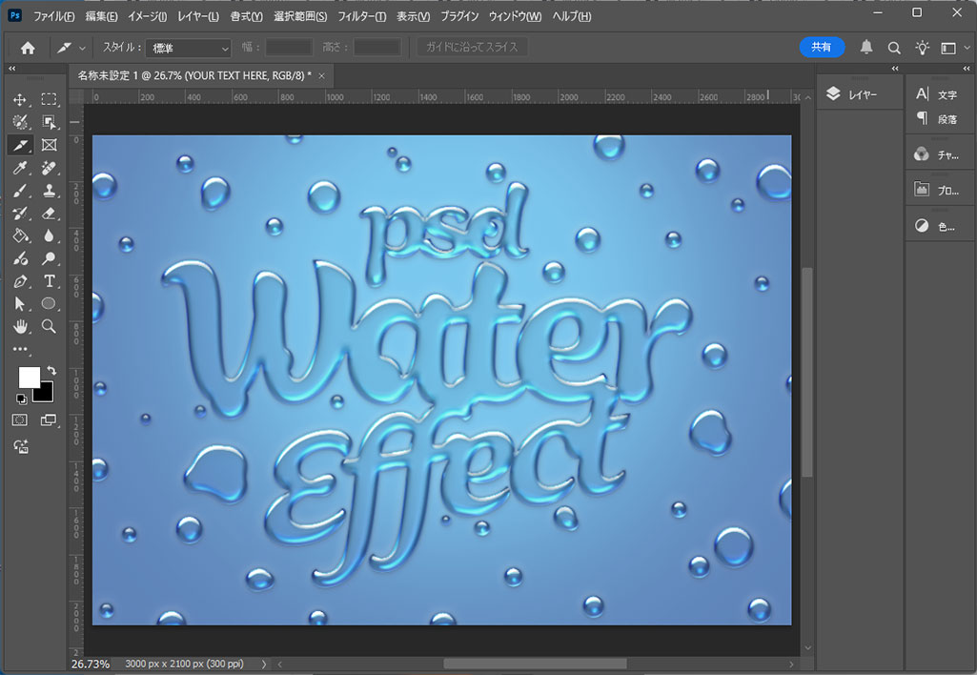This screenshot has width=977, height=675.
Task: Toggle Quick Mask mode
Action: pyautogui.click(x=20, y=419)
